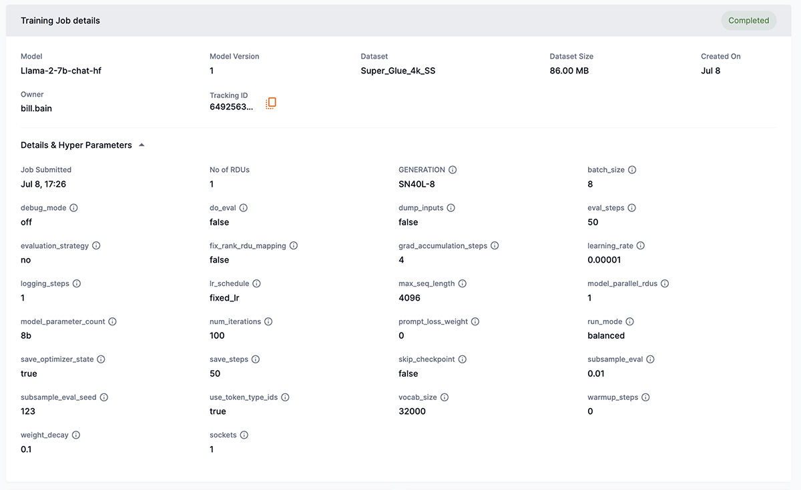This screenshot has height=490, width=801.
Task: Open info for fix_rank_rdu_mapping
Action: point(294,246)
